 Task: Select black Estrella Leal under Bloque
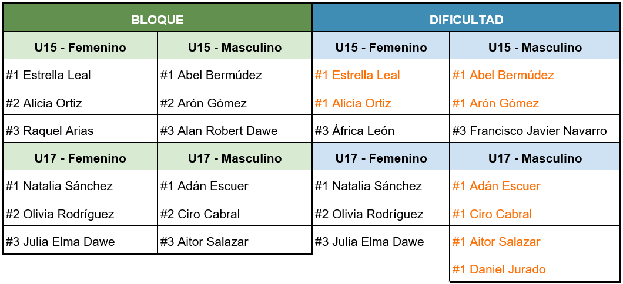pyautogui.click(x=48, y=75)
